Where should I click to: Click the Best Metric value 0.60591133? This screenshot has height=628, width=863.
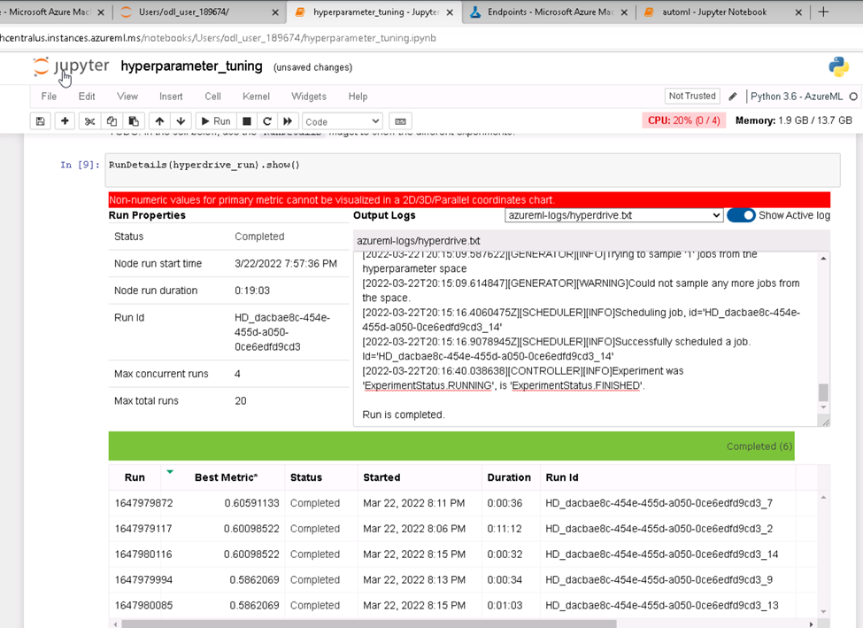[x=251, y=503]
